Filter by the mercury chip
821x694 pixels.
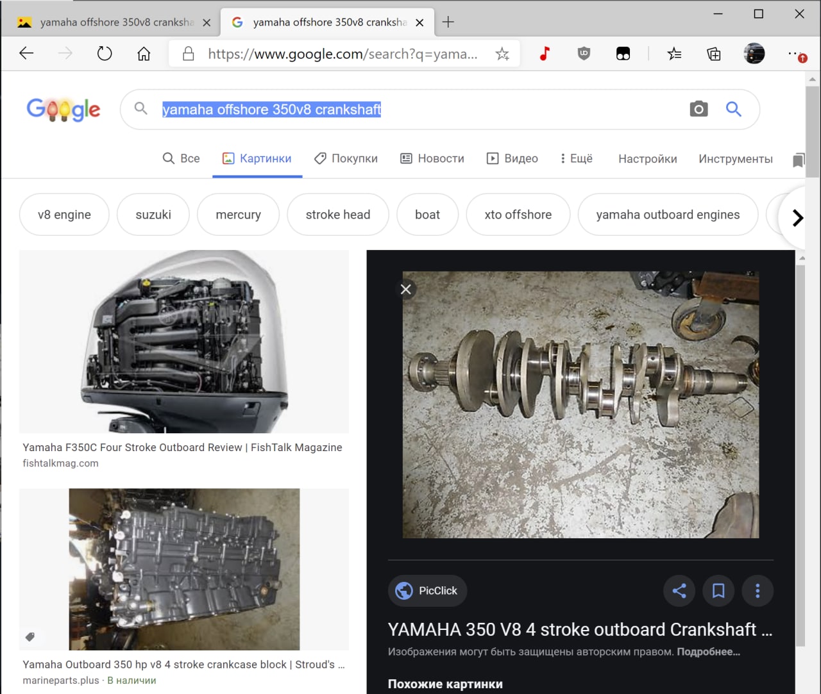click(x=238, y=215)
